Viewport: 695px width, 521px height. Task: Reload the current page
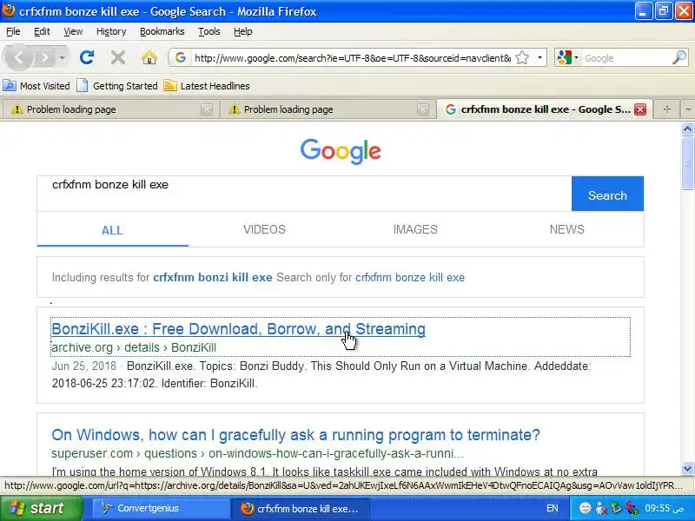click(87, 57)
